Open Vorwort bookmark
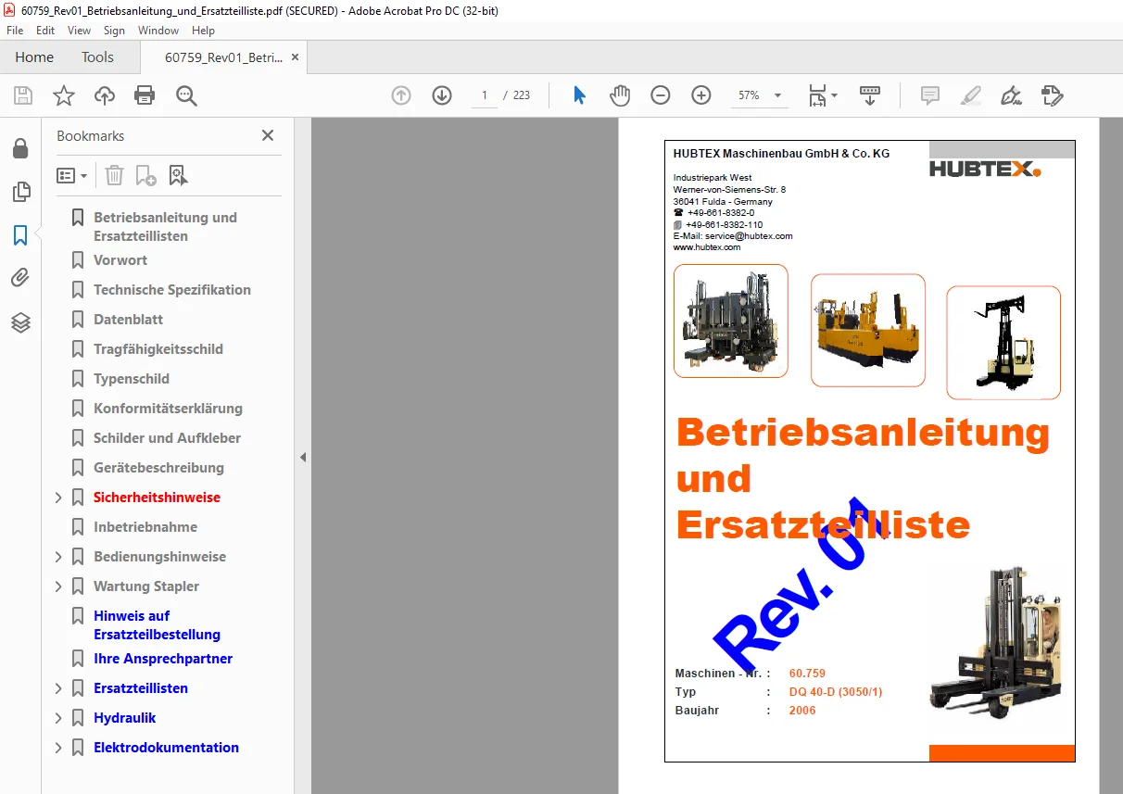This screenshot has height=794, width=1123. (x=120, y=260)
